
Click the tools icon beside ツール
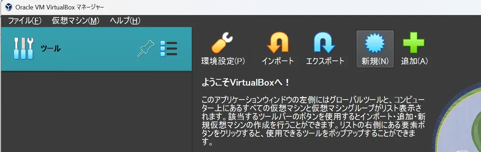pyautogui.click(x=23, y=49)
